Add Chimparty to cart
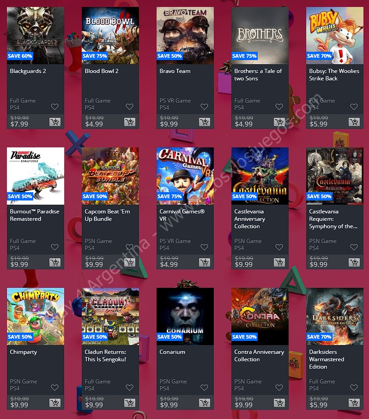 pos(55,403)
